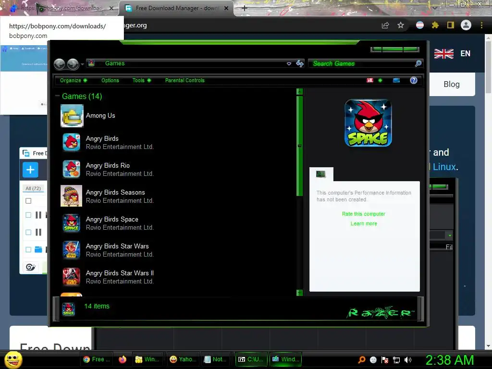The height and width of the screenshot is (369, 492).
Task: Click the Back arrow in Games window
Action: tap(59, 64)
